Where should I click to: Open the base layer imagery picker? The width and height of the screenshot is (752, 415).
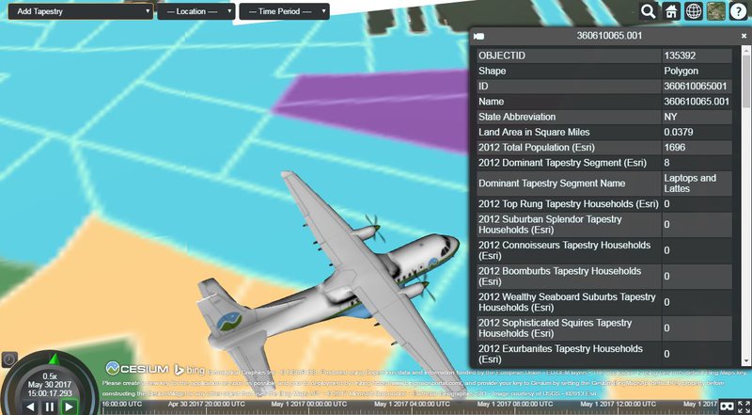tap(716, 11)
